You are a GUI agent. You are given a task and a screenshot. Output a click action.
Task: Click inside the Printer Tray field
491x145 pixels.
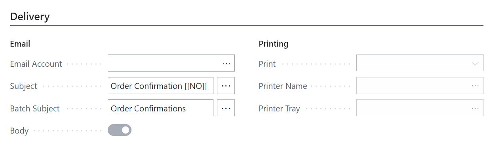point(420,108)
